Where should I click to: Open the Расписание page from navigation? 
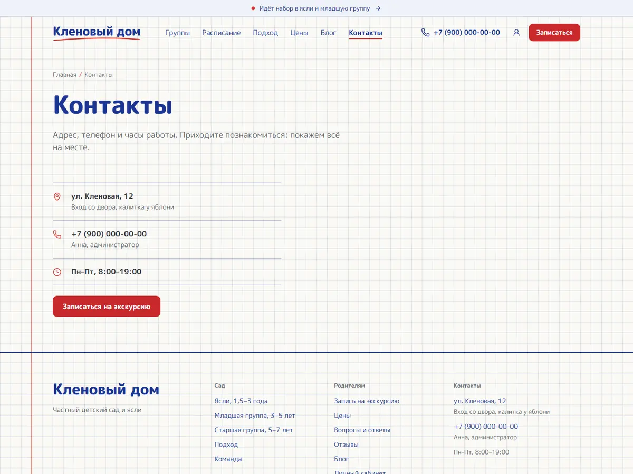point(222,33)
